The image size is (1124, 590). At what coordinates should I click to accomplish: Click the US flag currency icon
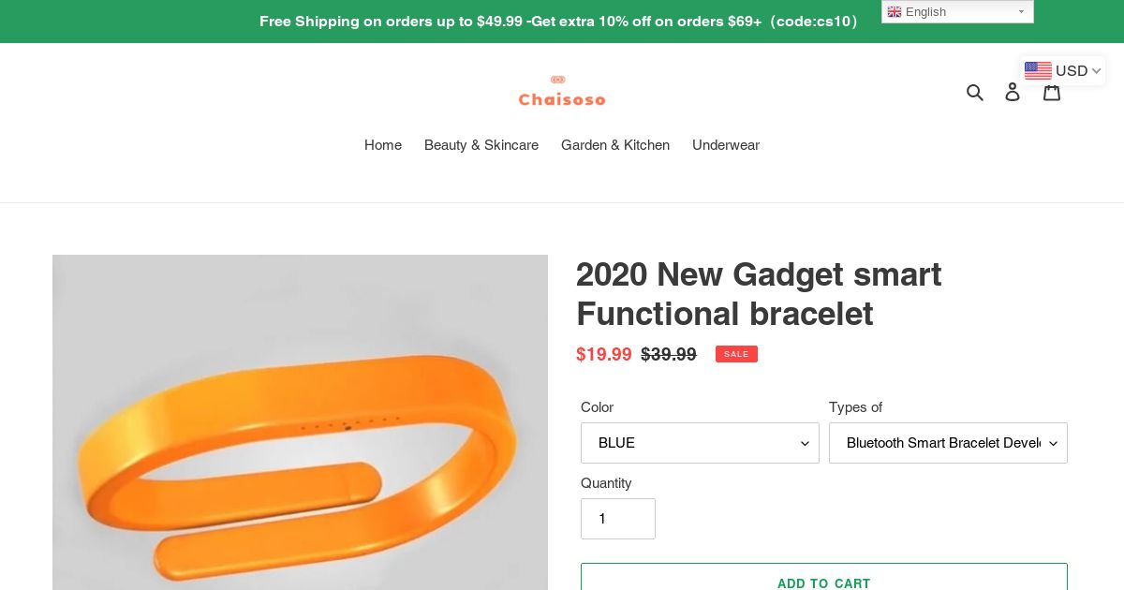1038,71
